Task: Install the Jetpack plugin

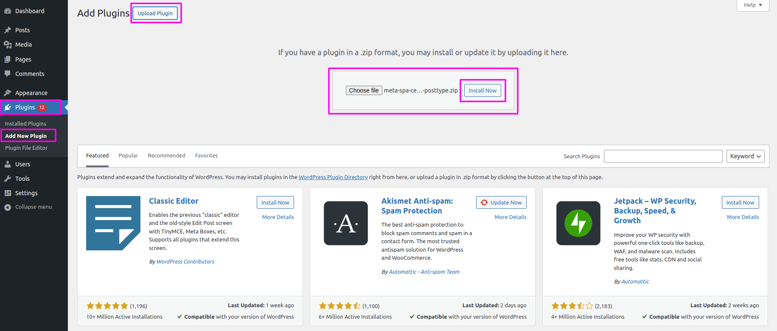Action: click(x=741, y=202)
